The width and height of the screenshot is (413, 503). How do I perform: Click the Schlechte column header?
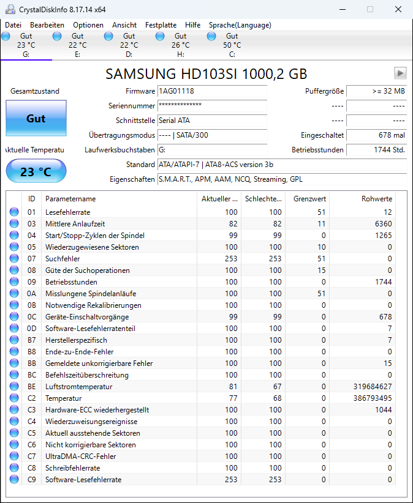click(263, 199)
